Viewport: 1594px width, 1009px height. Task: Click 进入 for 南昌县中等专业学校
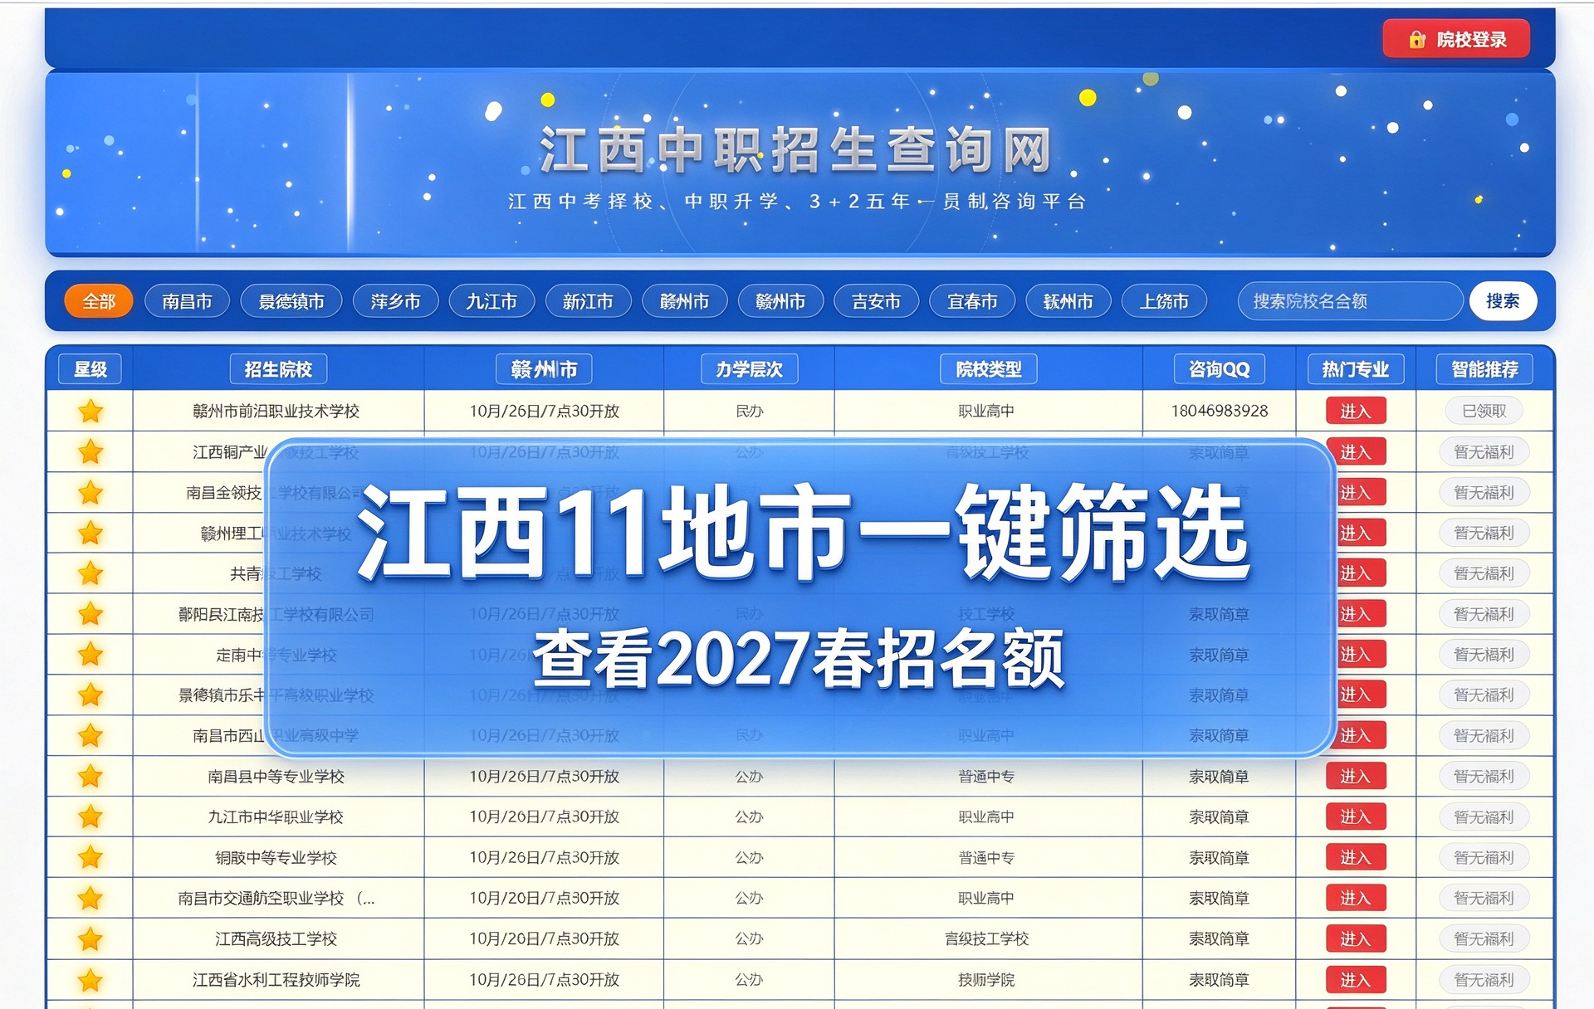click(x=1356, y=777)
